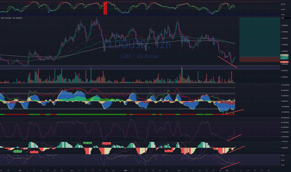Select the red descending trendline under price candles

coord(227,62)
